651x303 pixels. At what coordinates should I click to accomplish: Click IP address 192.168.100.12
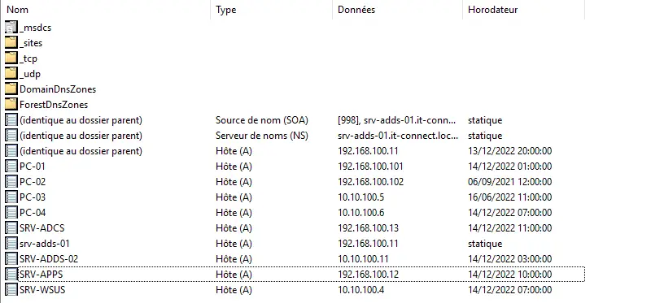coord(369,275)
